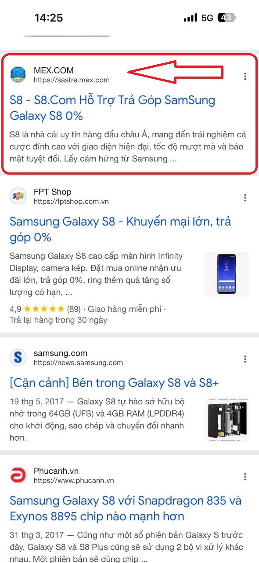
Task: Tap the https://fptshop.com.vn URL text
Action: pyautogui.click(x=71, y=201)
